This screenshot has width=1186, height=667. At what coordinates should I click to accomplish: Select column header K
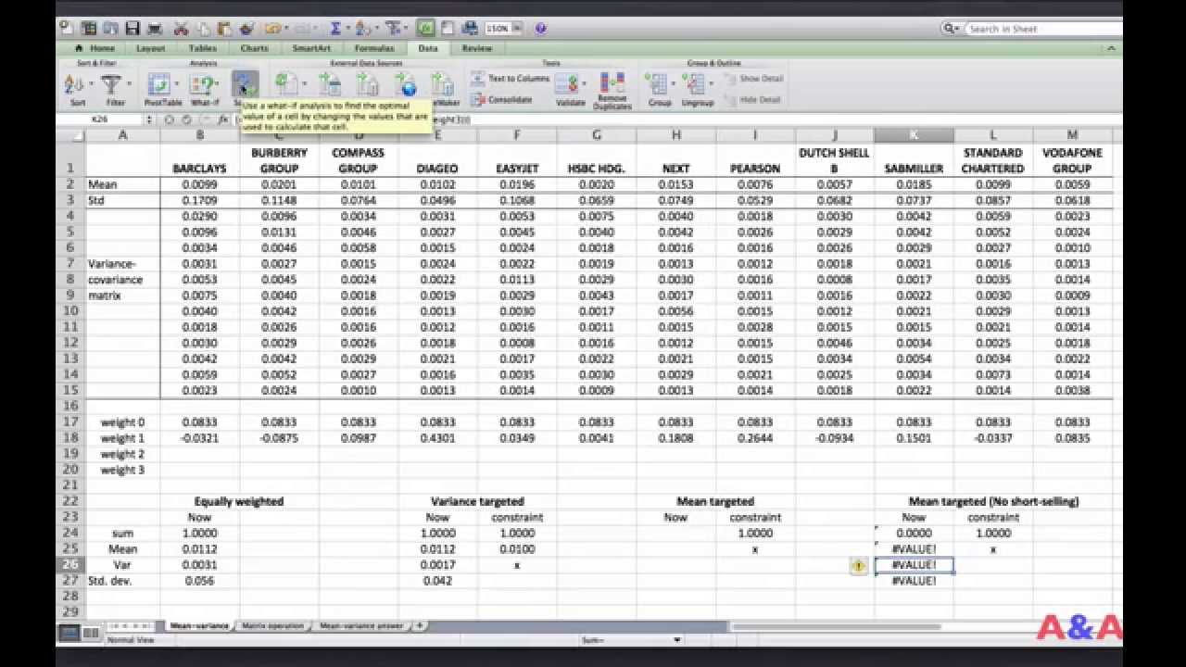point(914,135)
